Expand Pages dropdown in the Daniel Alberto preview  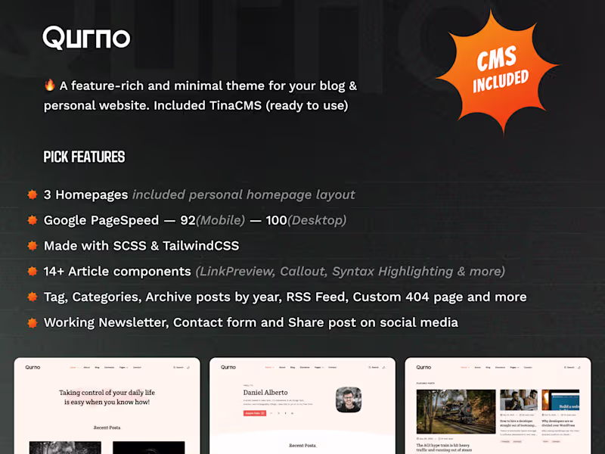(x=318, y=368)
